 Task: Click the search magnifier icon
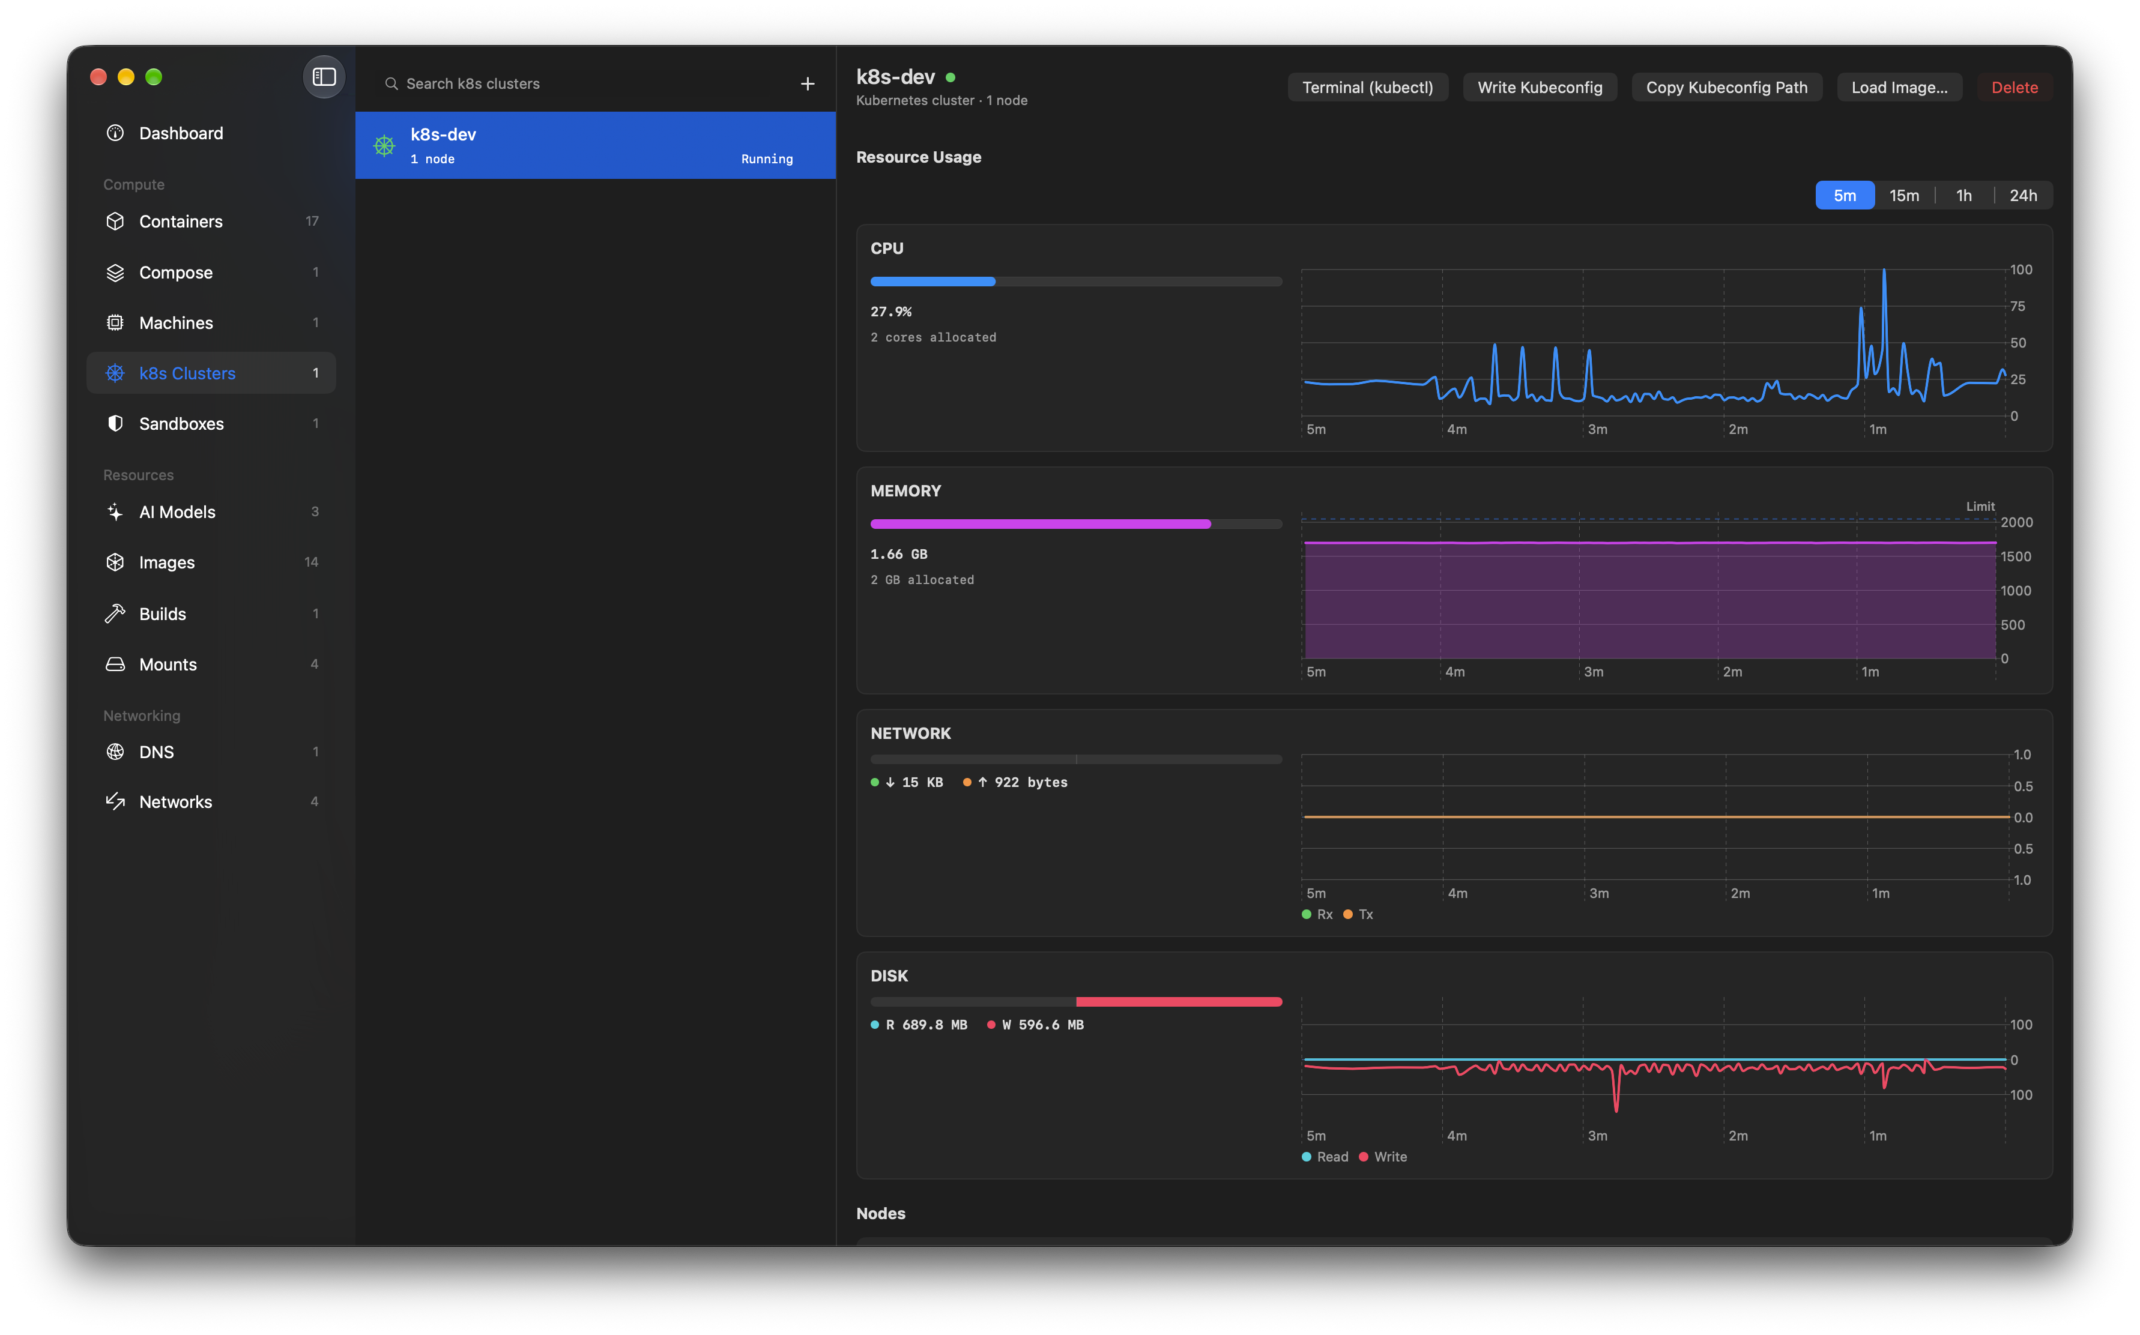391,84
